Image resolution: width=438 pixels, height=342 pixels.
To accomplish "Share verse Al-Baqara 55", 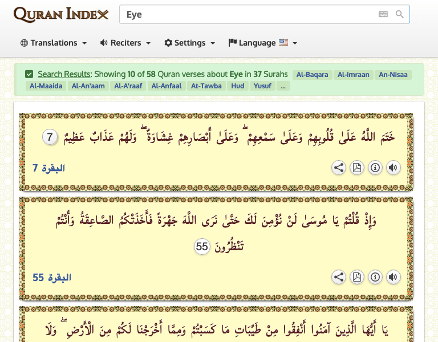I will coord(339,277).
